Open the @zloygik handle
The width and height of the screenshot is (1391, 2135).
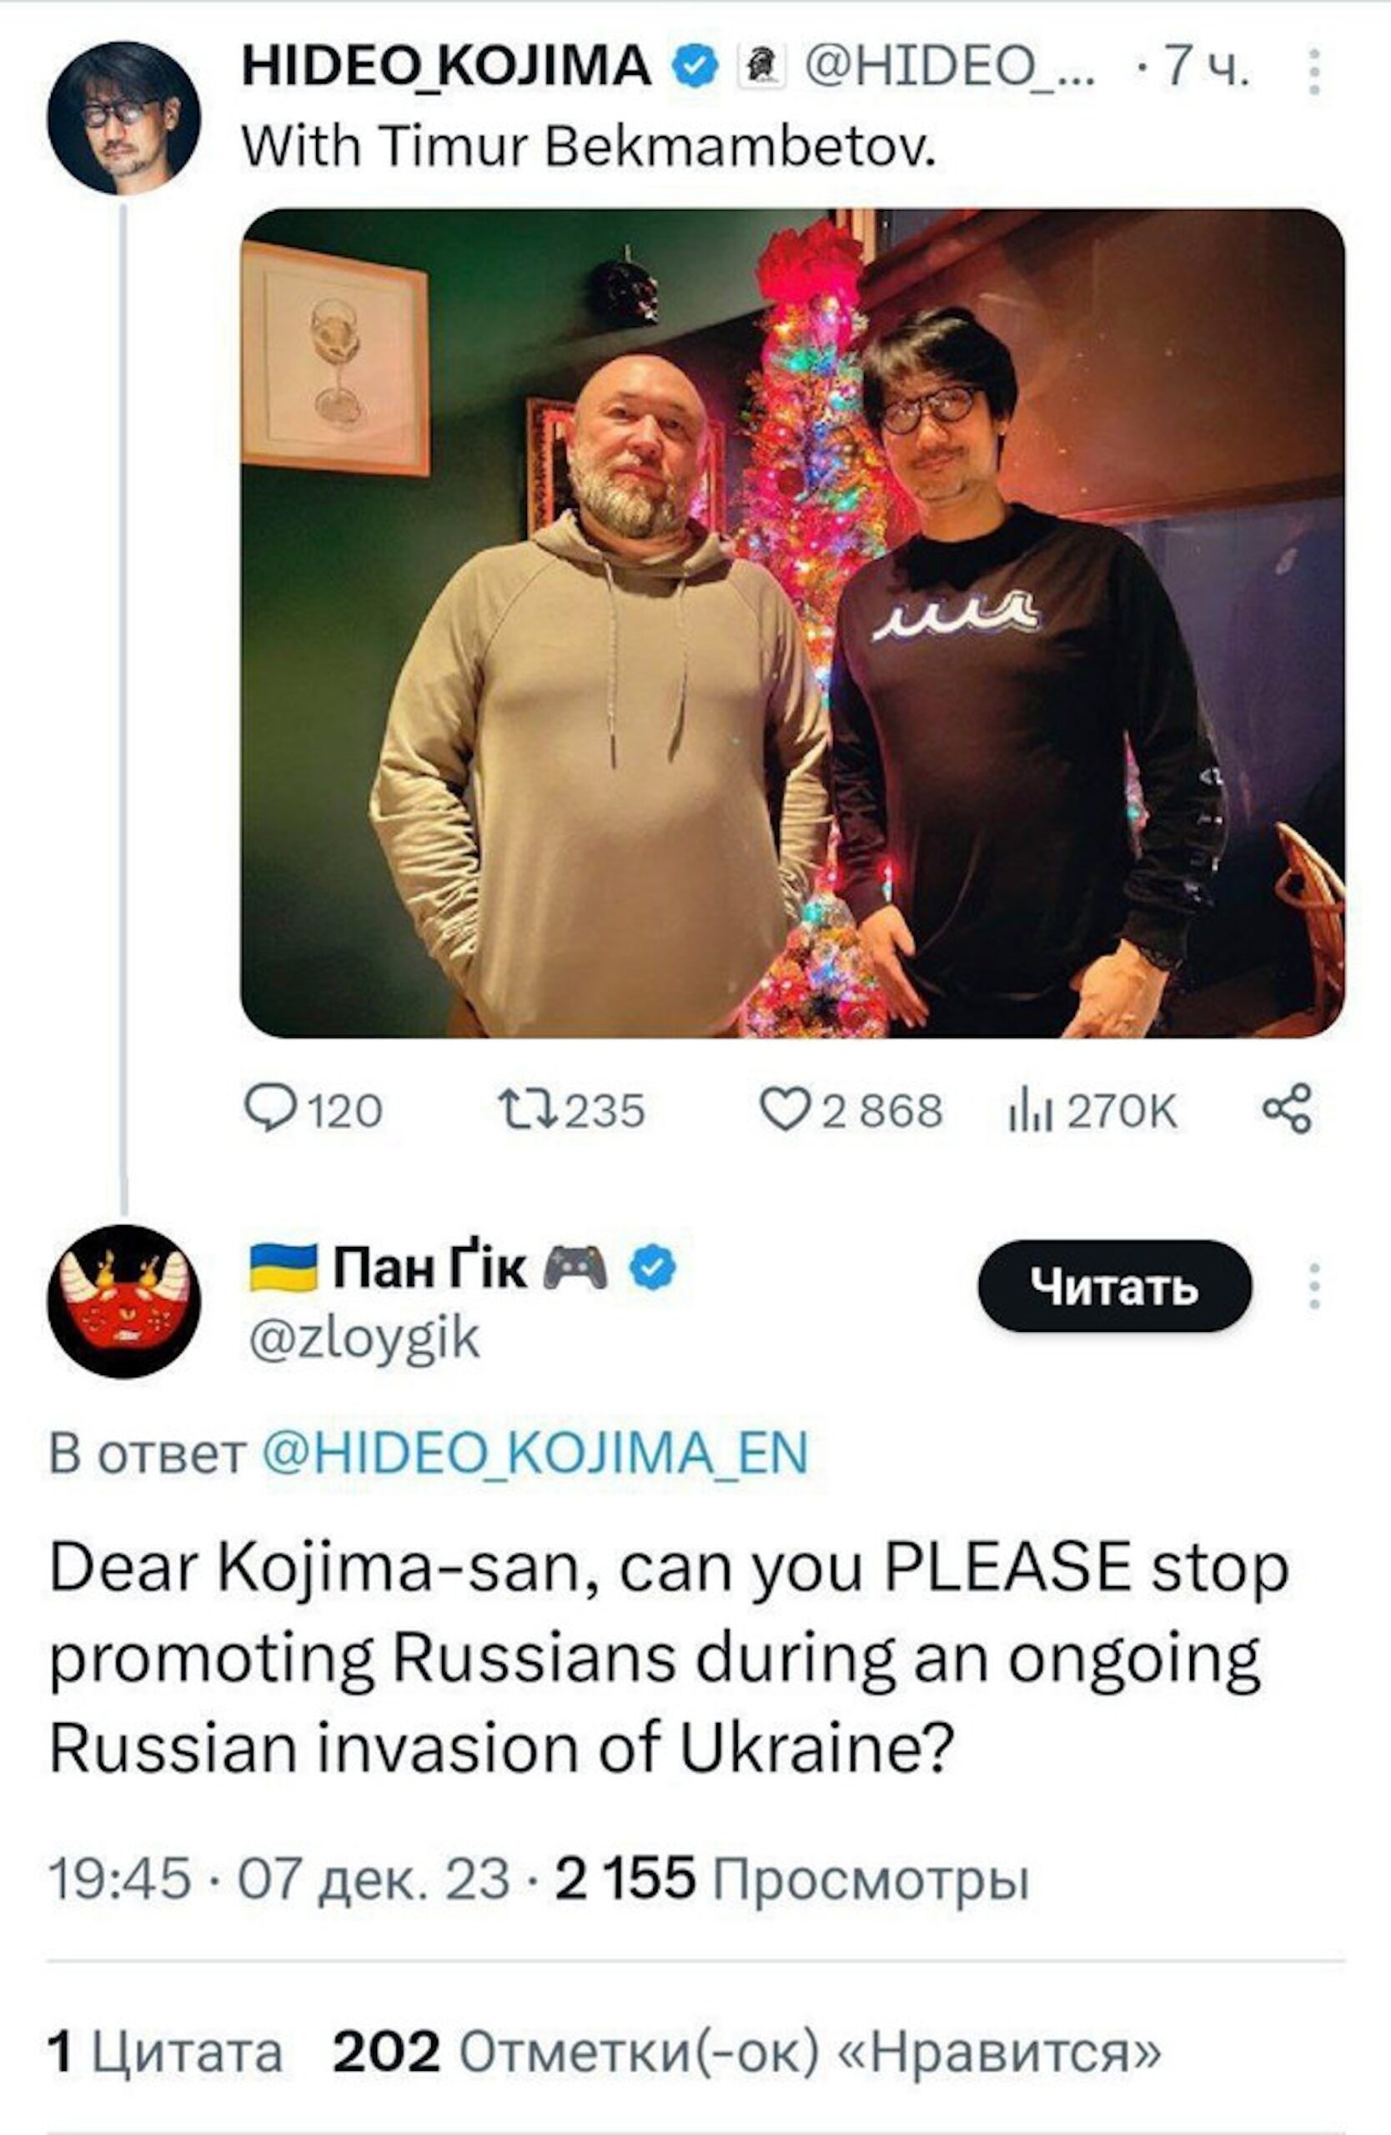[x=364, y=1340]
